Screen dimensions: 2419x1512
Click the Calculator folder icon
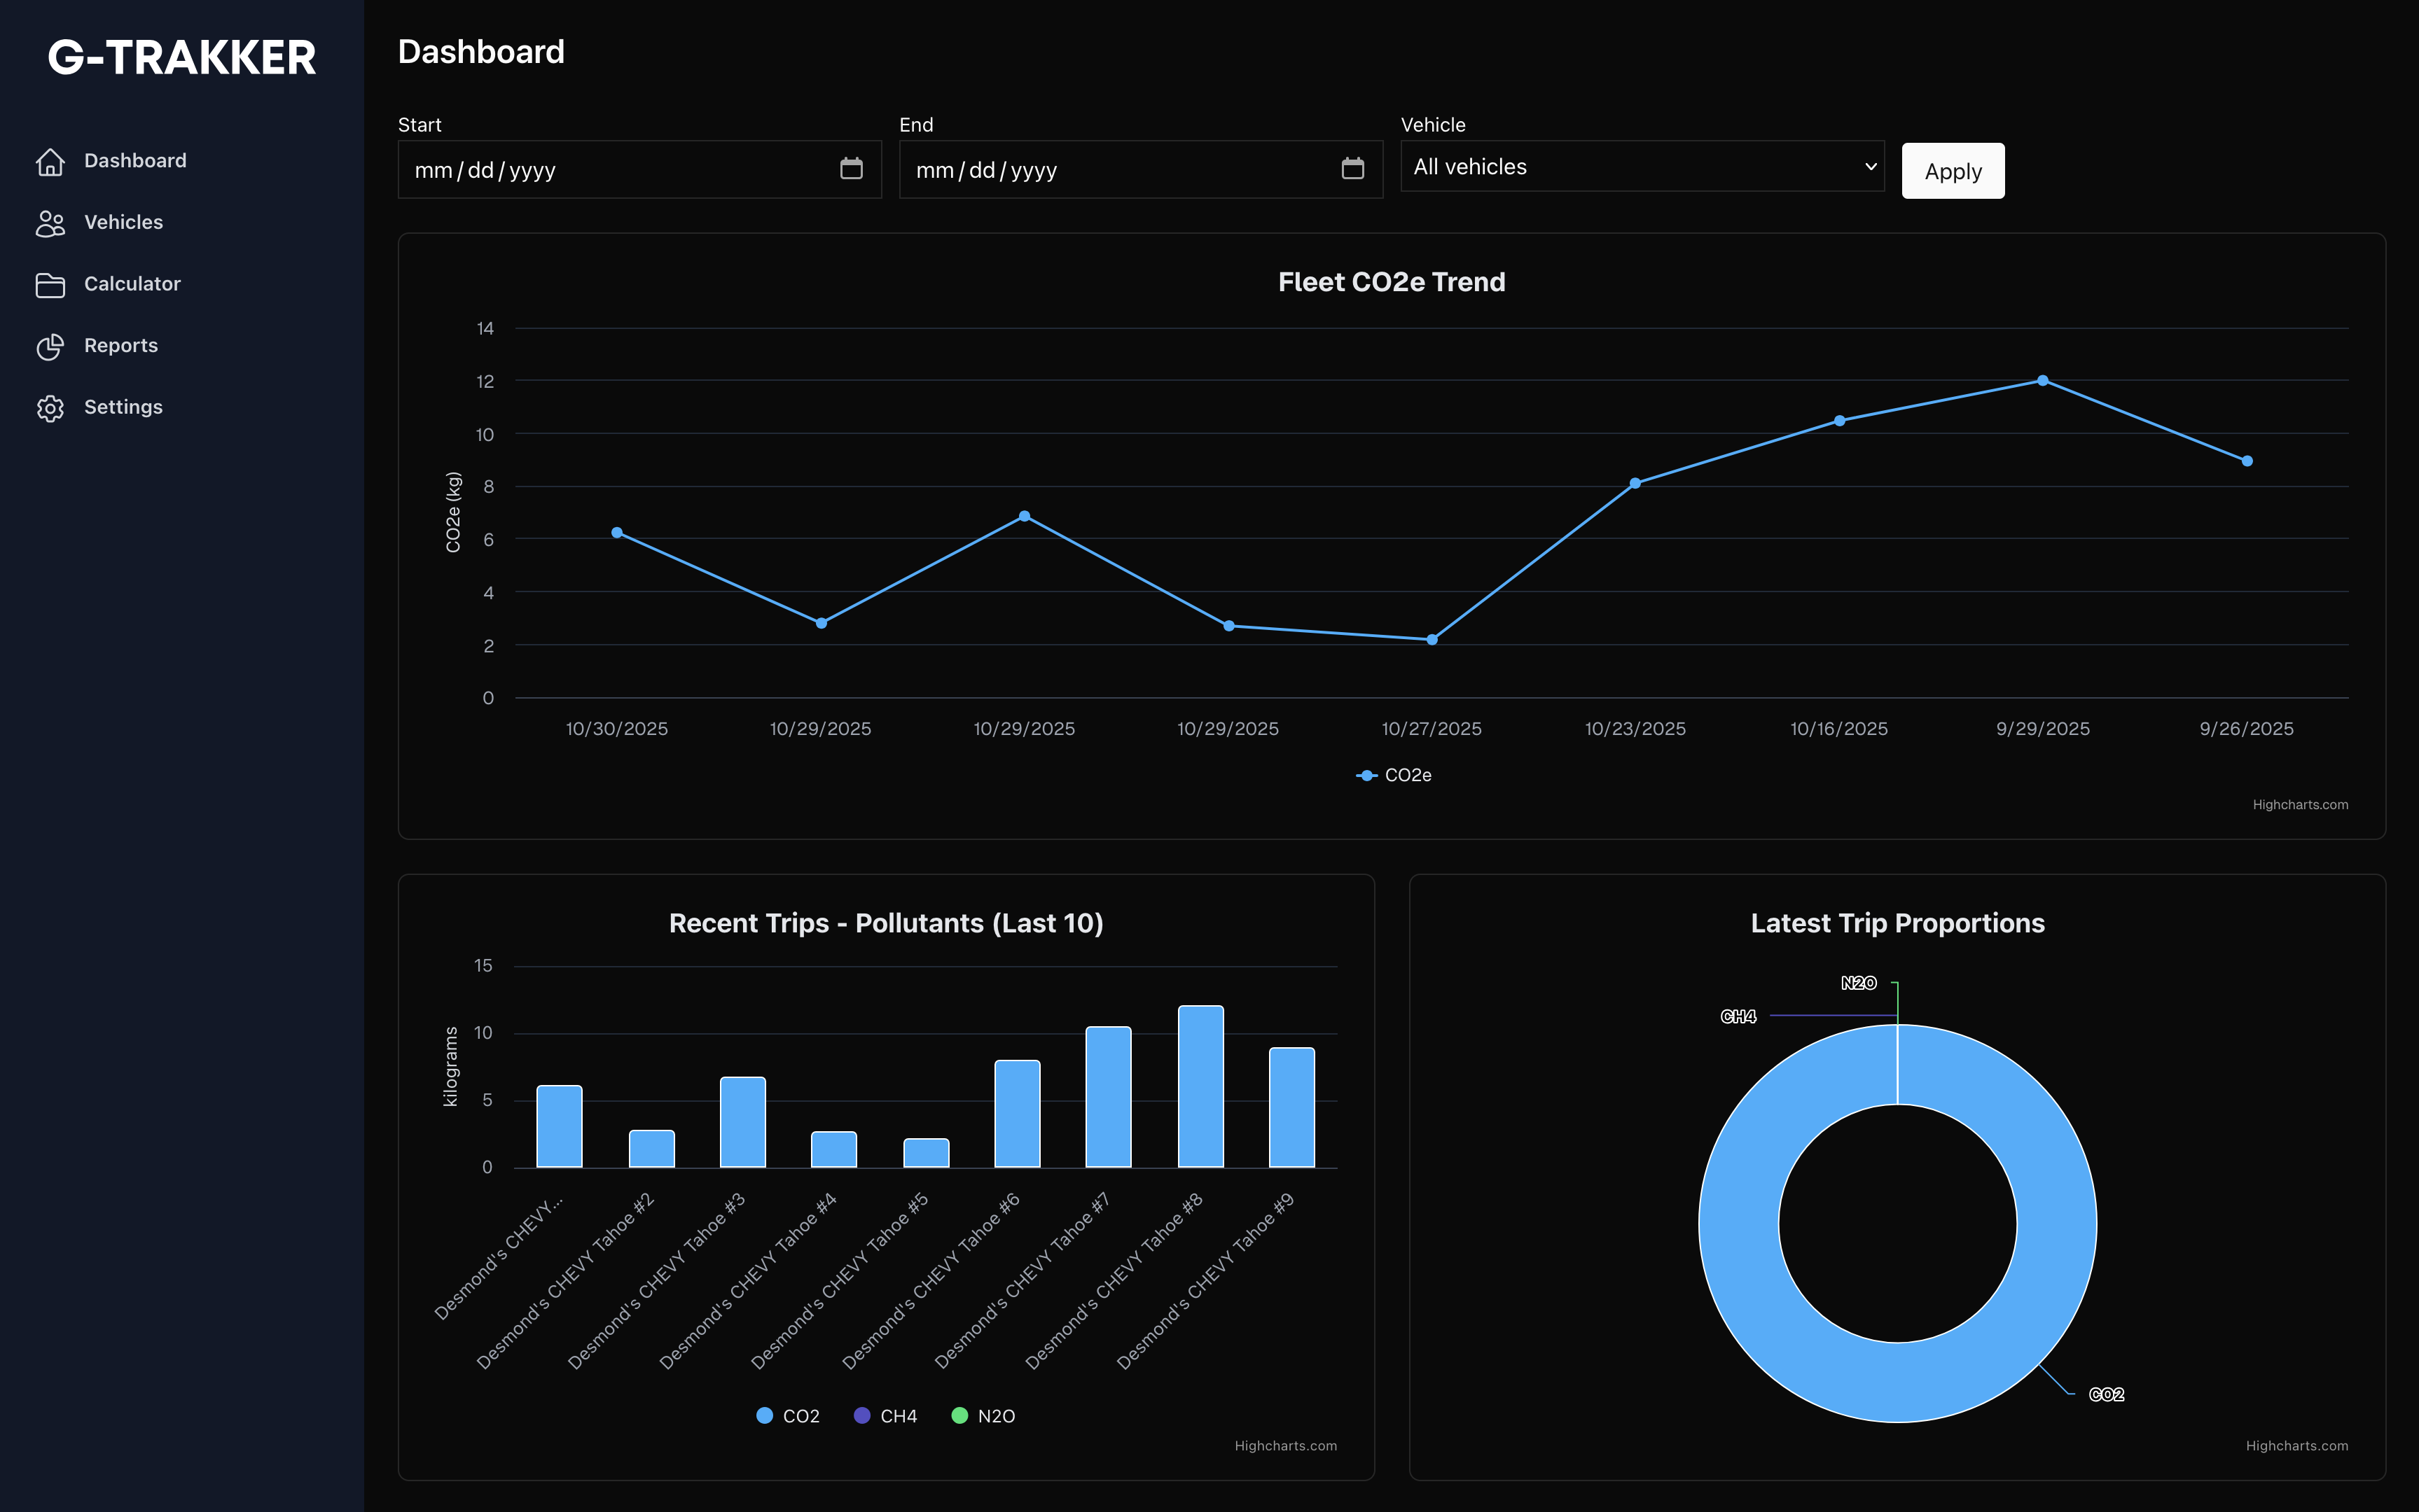click(50, 285)
